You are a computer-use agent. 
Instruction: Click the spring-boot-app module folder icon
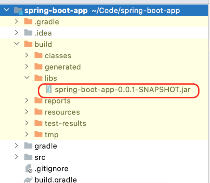(x=18, y=11)
